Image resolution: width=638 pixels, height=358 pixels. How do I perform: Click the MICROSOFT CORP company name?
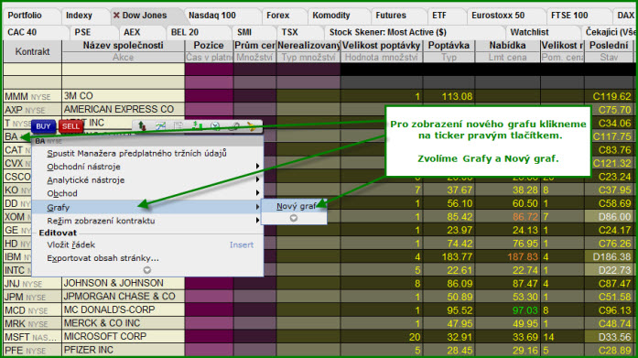(x=105, y=337)
